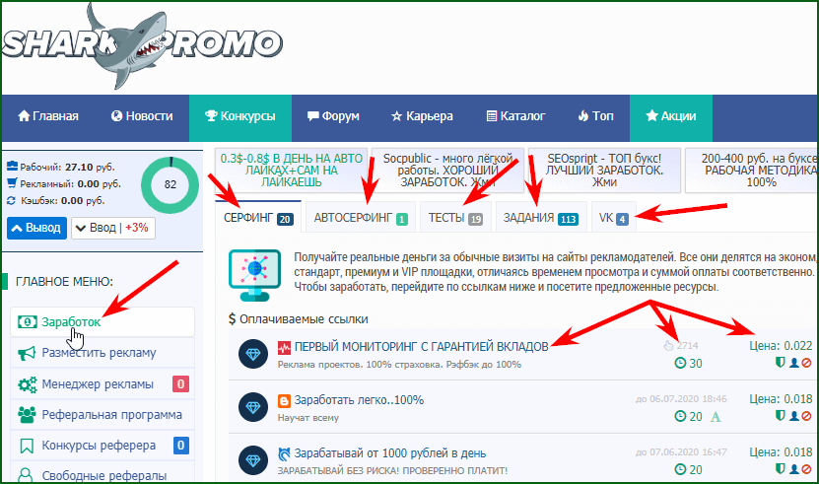The image size is (819, 484).
Task: Click the blue favicon before Зарабатывай от 1000
Action: (x=284, y=453)
